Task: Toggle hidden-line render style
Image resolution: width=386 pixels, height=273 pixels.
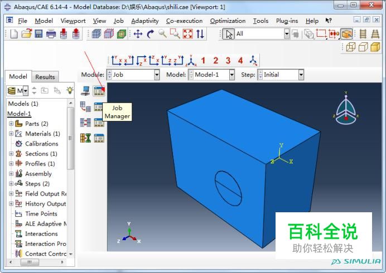Action: coord(363,47)
